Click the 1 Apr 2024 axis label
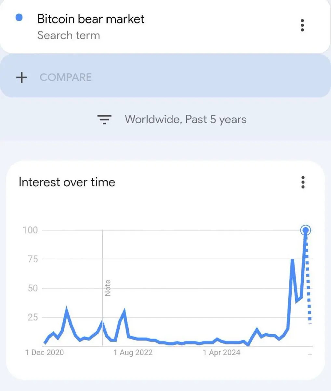 [x=221, y=353]
